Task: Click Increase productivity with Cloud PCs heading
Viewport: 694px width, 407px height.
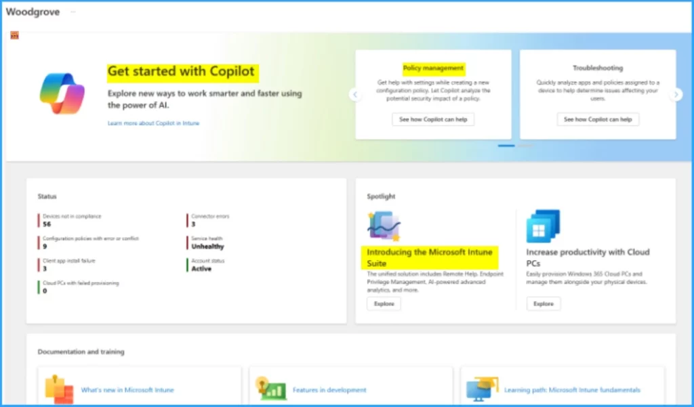Action: click(588, 257)
